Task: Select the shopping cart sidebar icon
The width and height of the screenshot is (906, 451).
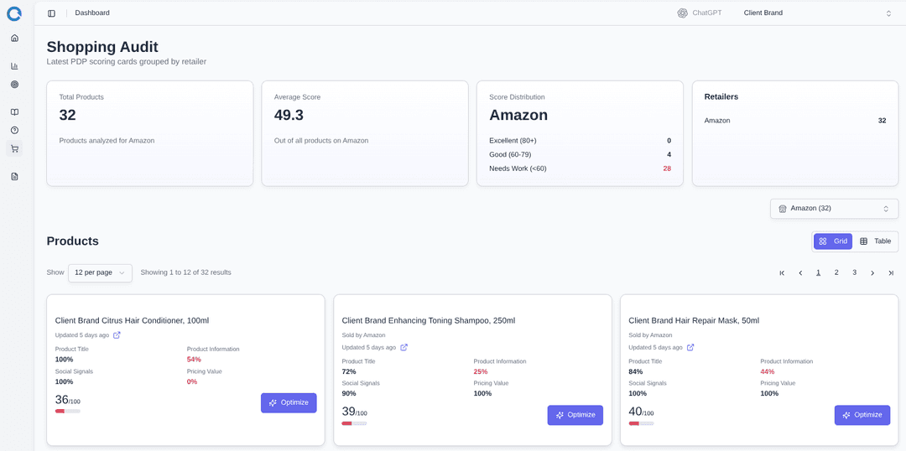Action: (x=14, y=148)
